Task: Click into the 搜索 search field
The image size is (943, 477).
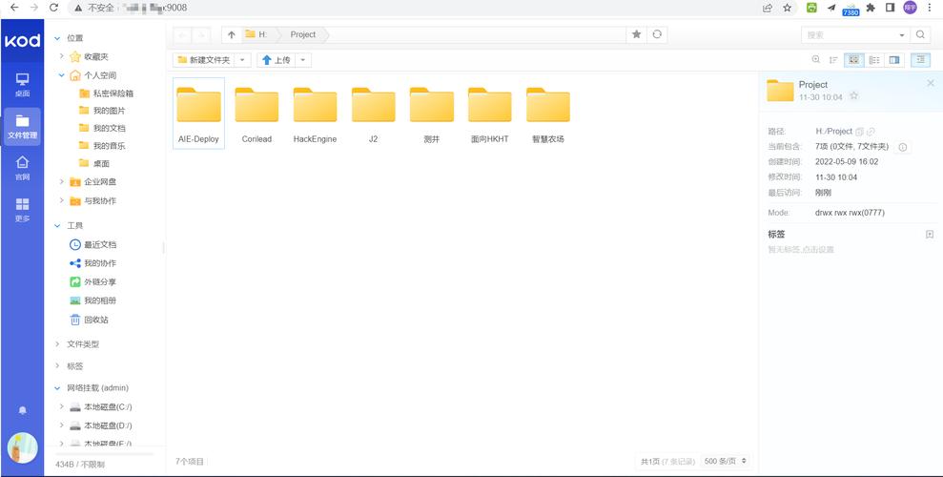Action: click(x=849, y=35)
